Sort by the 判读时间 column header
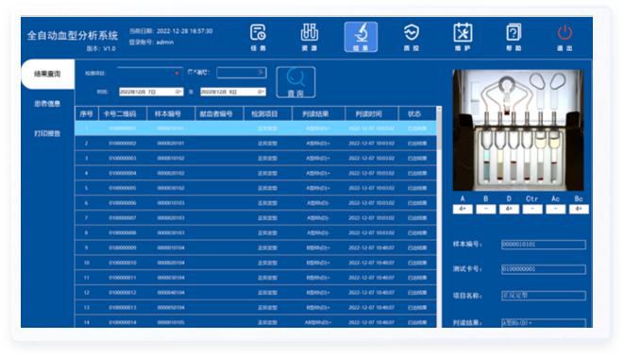 372,114
